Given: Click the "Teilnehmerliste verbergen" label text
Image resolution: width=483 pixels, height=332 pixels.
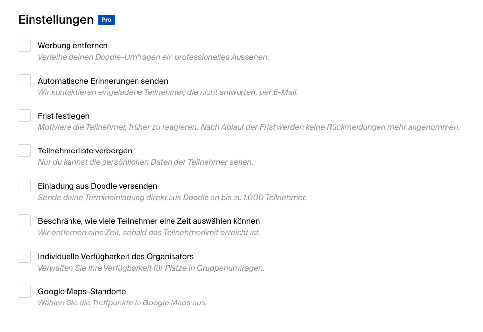Looking at the screenshot, I should 85,151.
